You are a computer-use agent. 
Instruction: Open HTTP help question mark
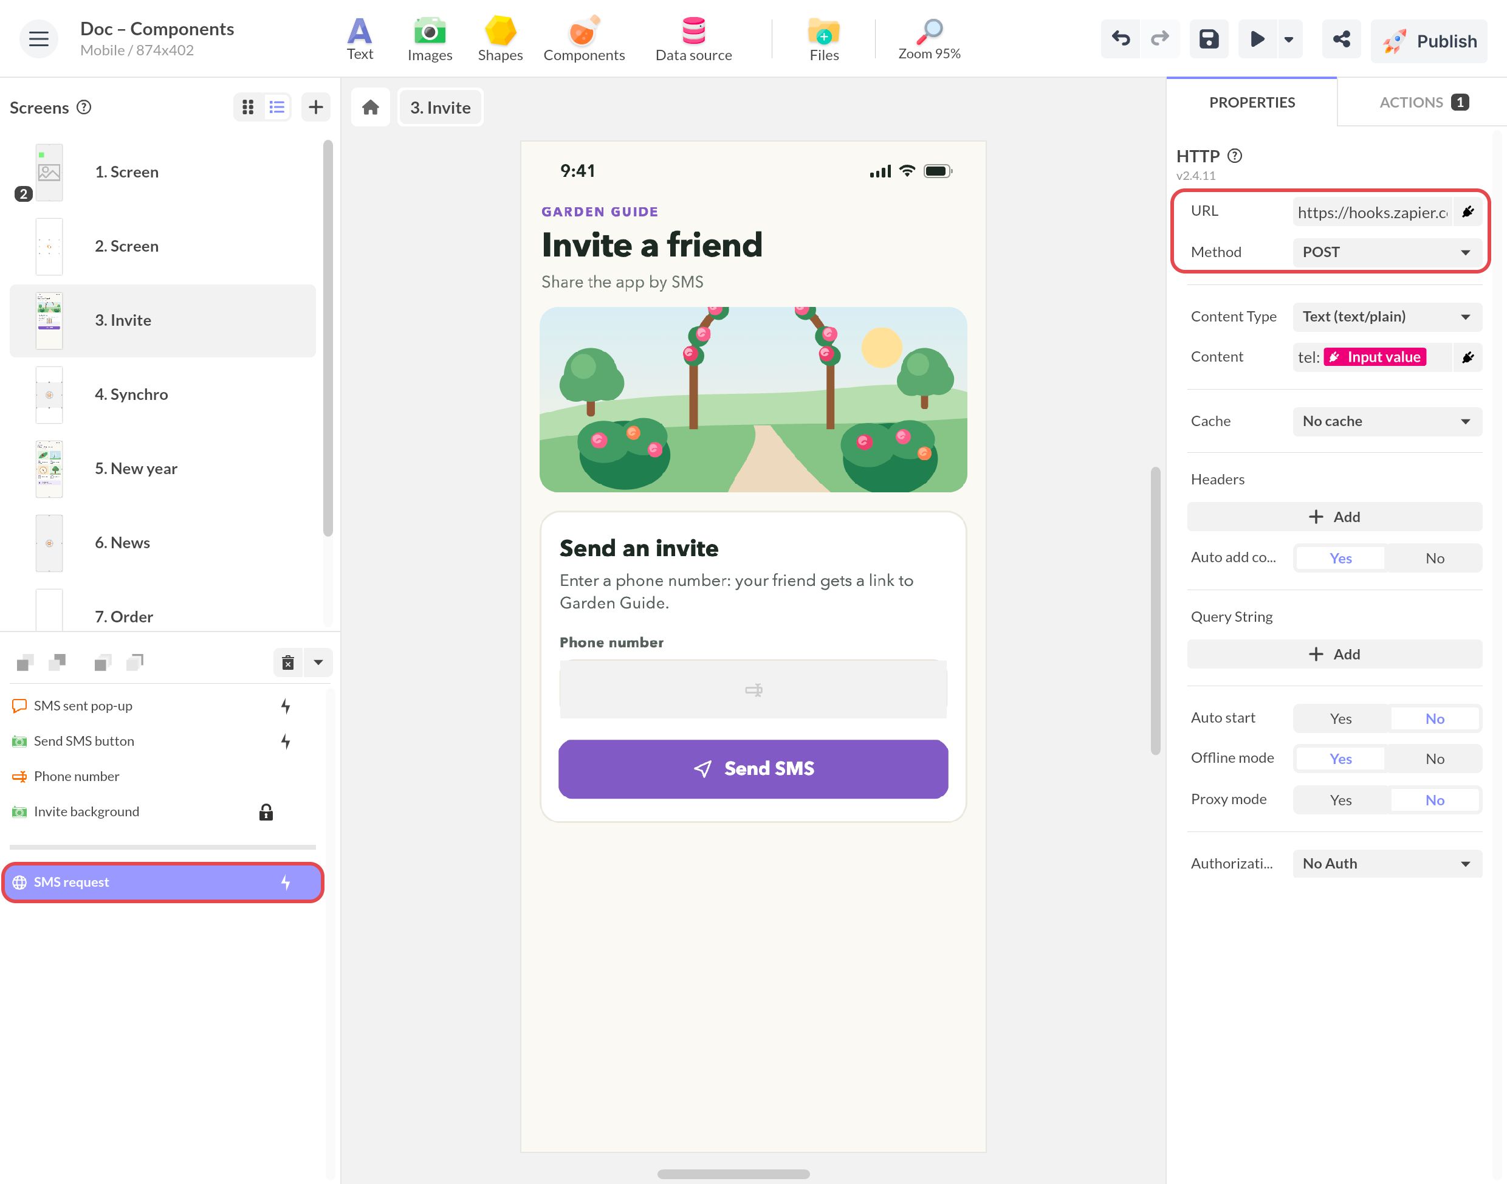pos(1234,155)
